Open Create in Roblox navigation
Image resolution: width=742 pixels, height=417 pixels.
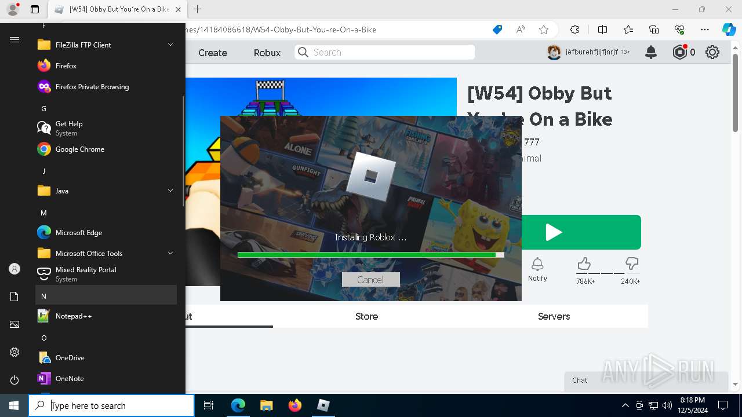click(213, 53)
